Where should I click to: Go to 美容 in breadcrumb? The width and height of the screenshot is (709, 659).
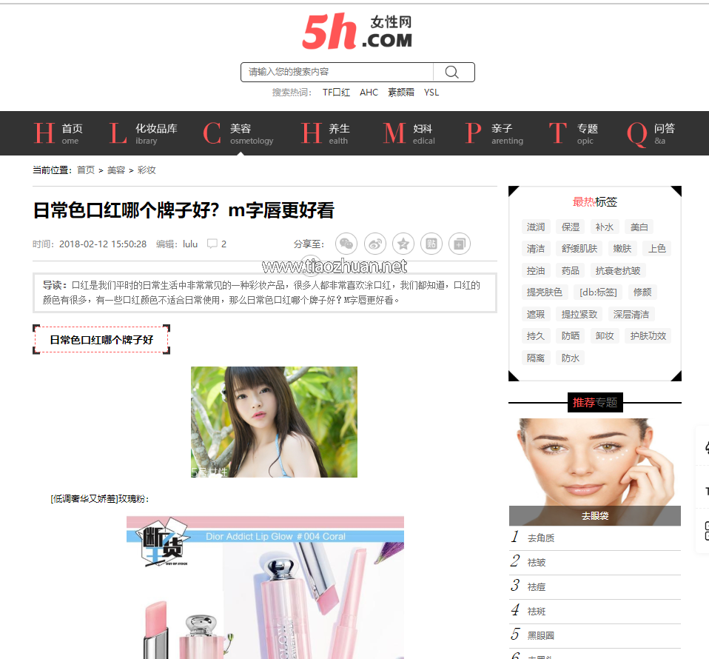[116, 170]
